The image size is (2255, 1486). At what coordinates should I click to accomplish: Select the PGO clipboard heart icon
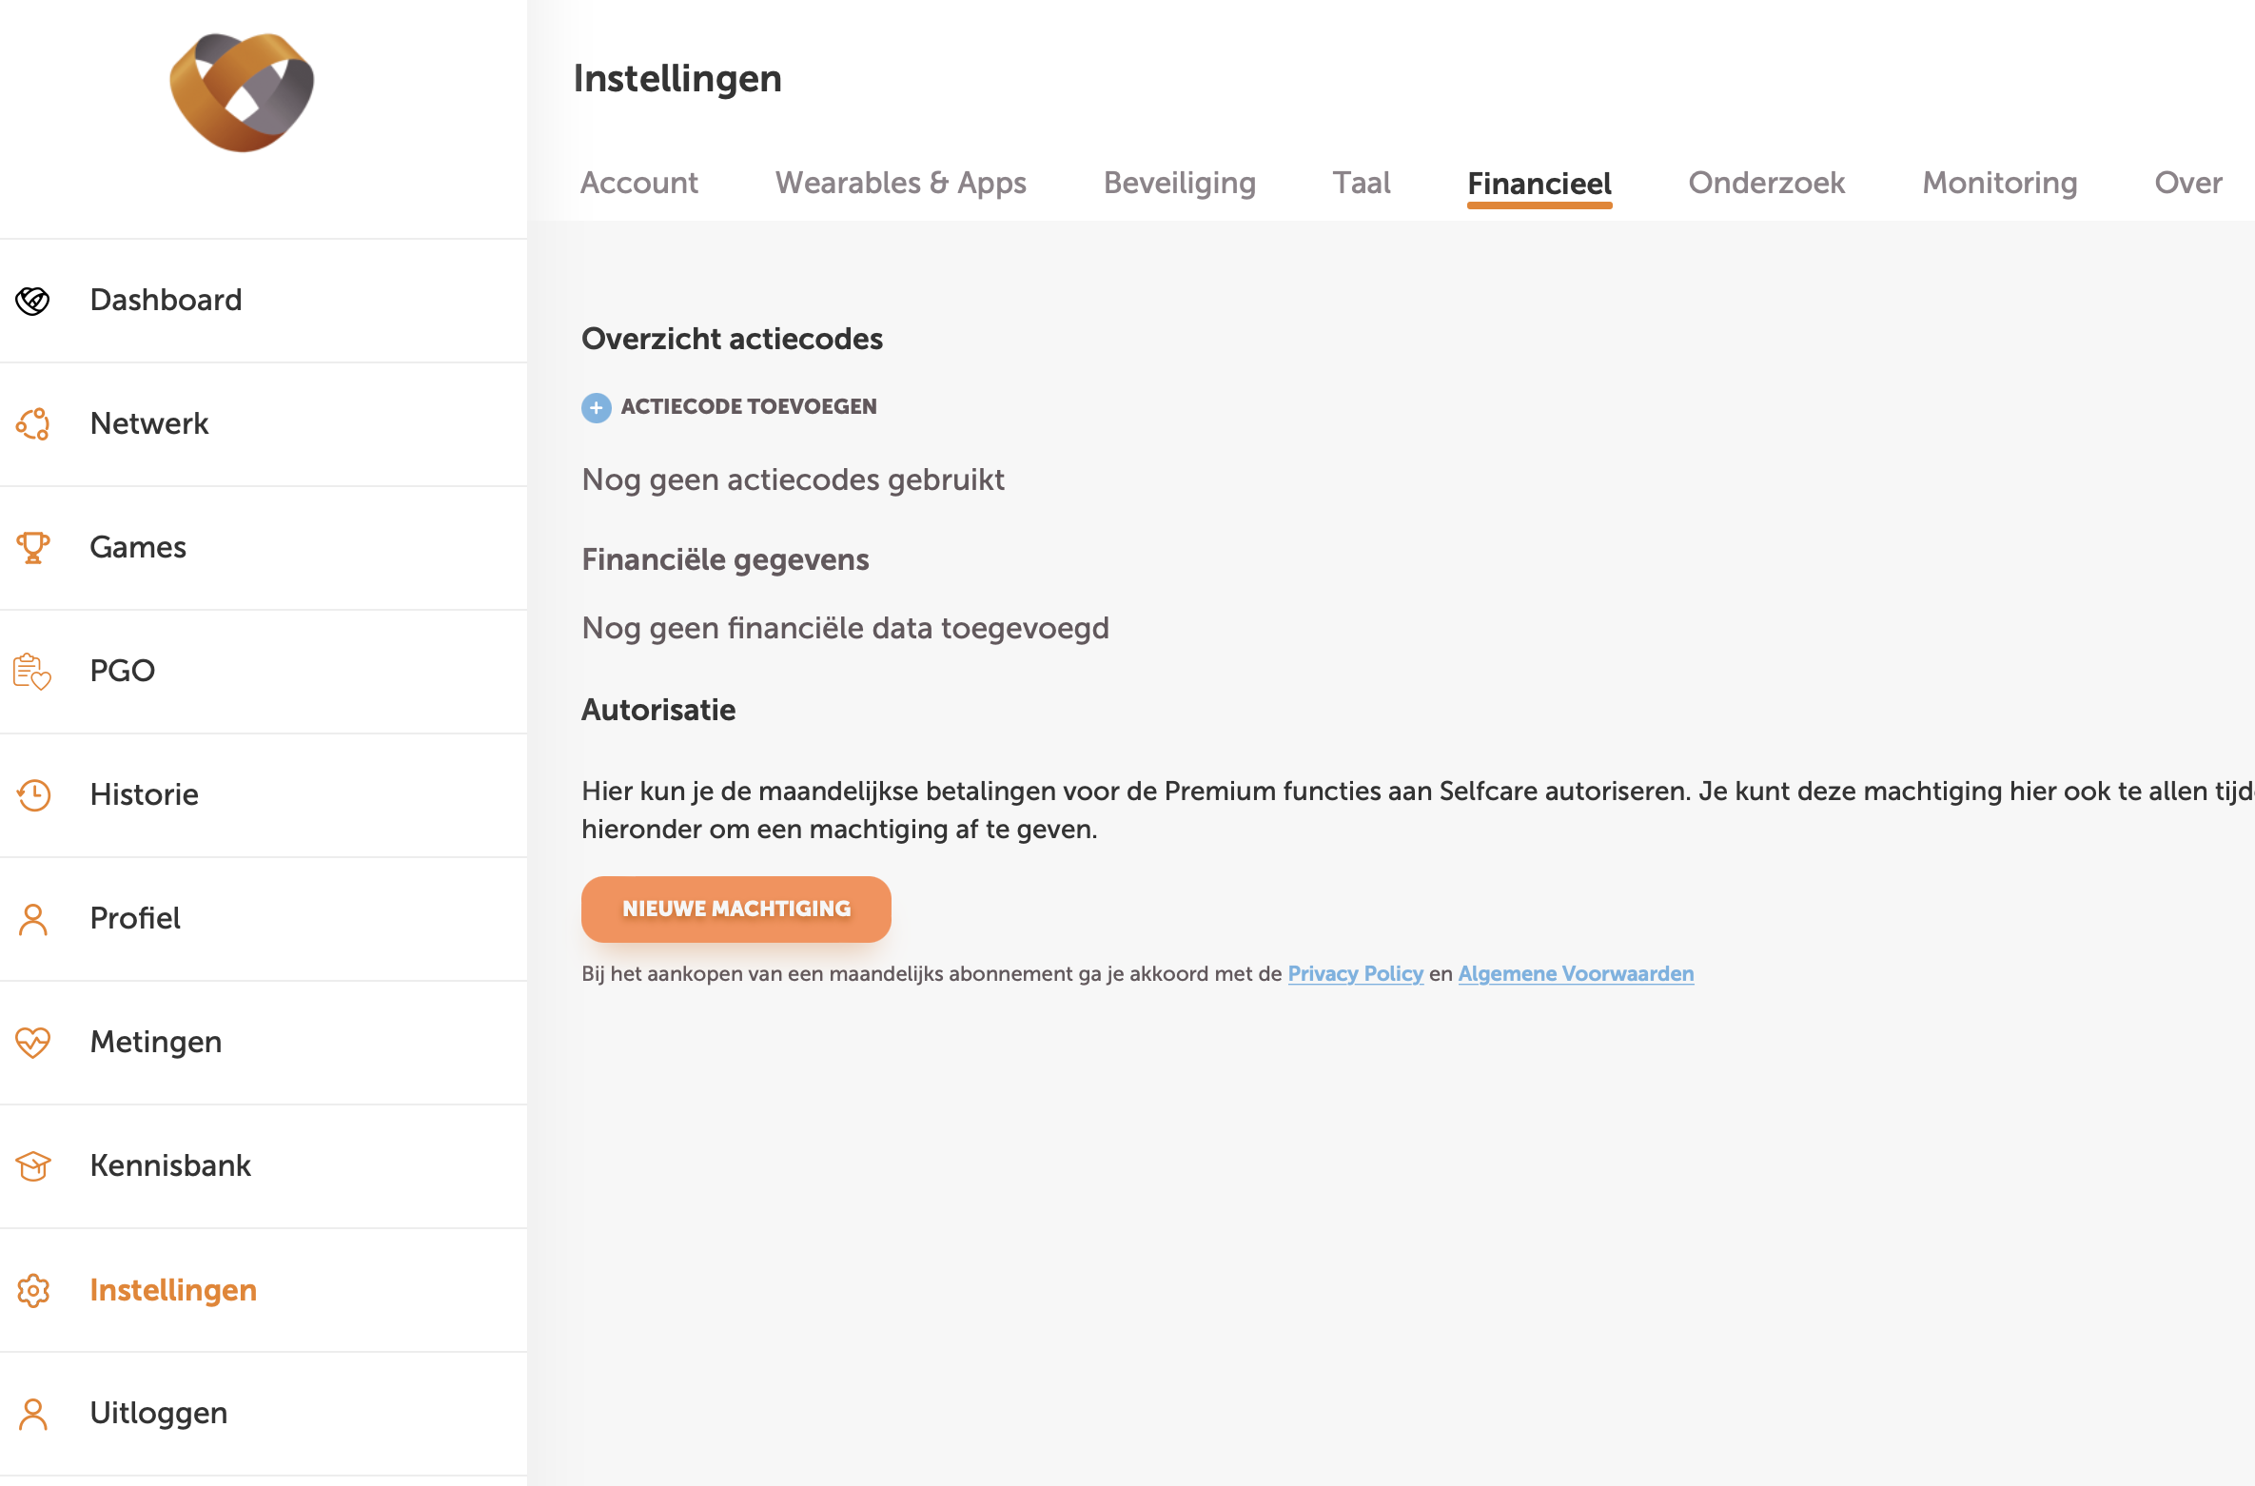coord(32,672)
